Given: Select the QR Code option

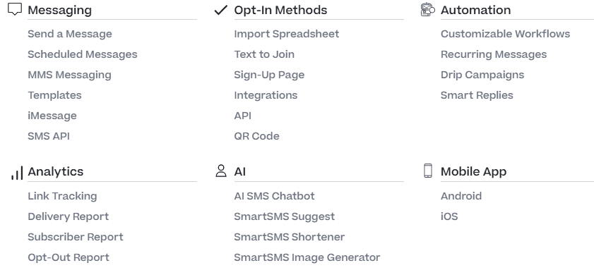Looking at the screenshot, I should pyautogui.click(x=257, y=136).
